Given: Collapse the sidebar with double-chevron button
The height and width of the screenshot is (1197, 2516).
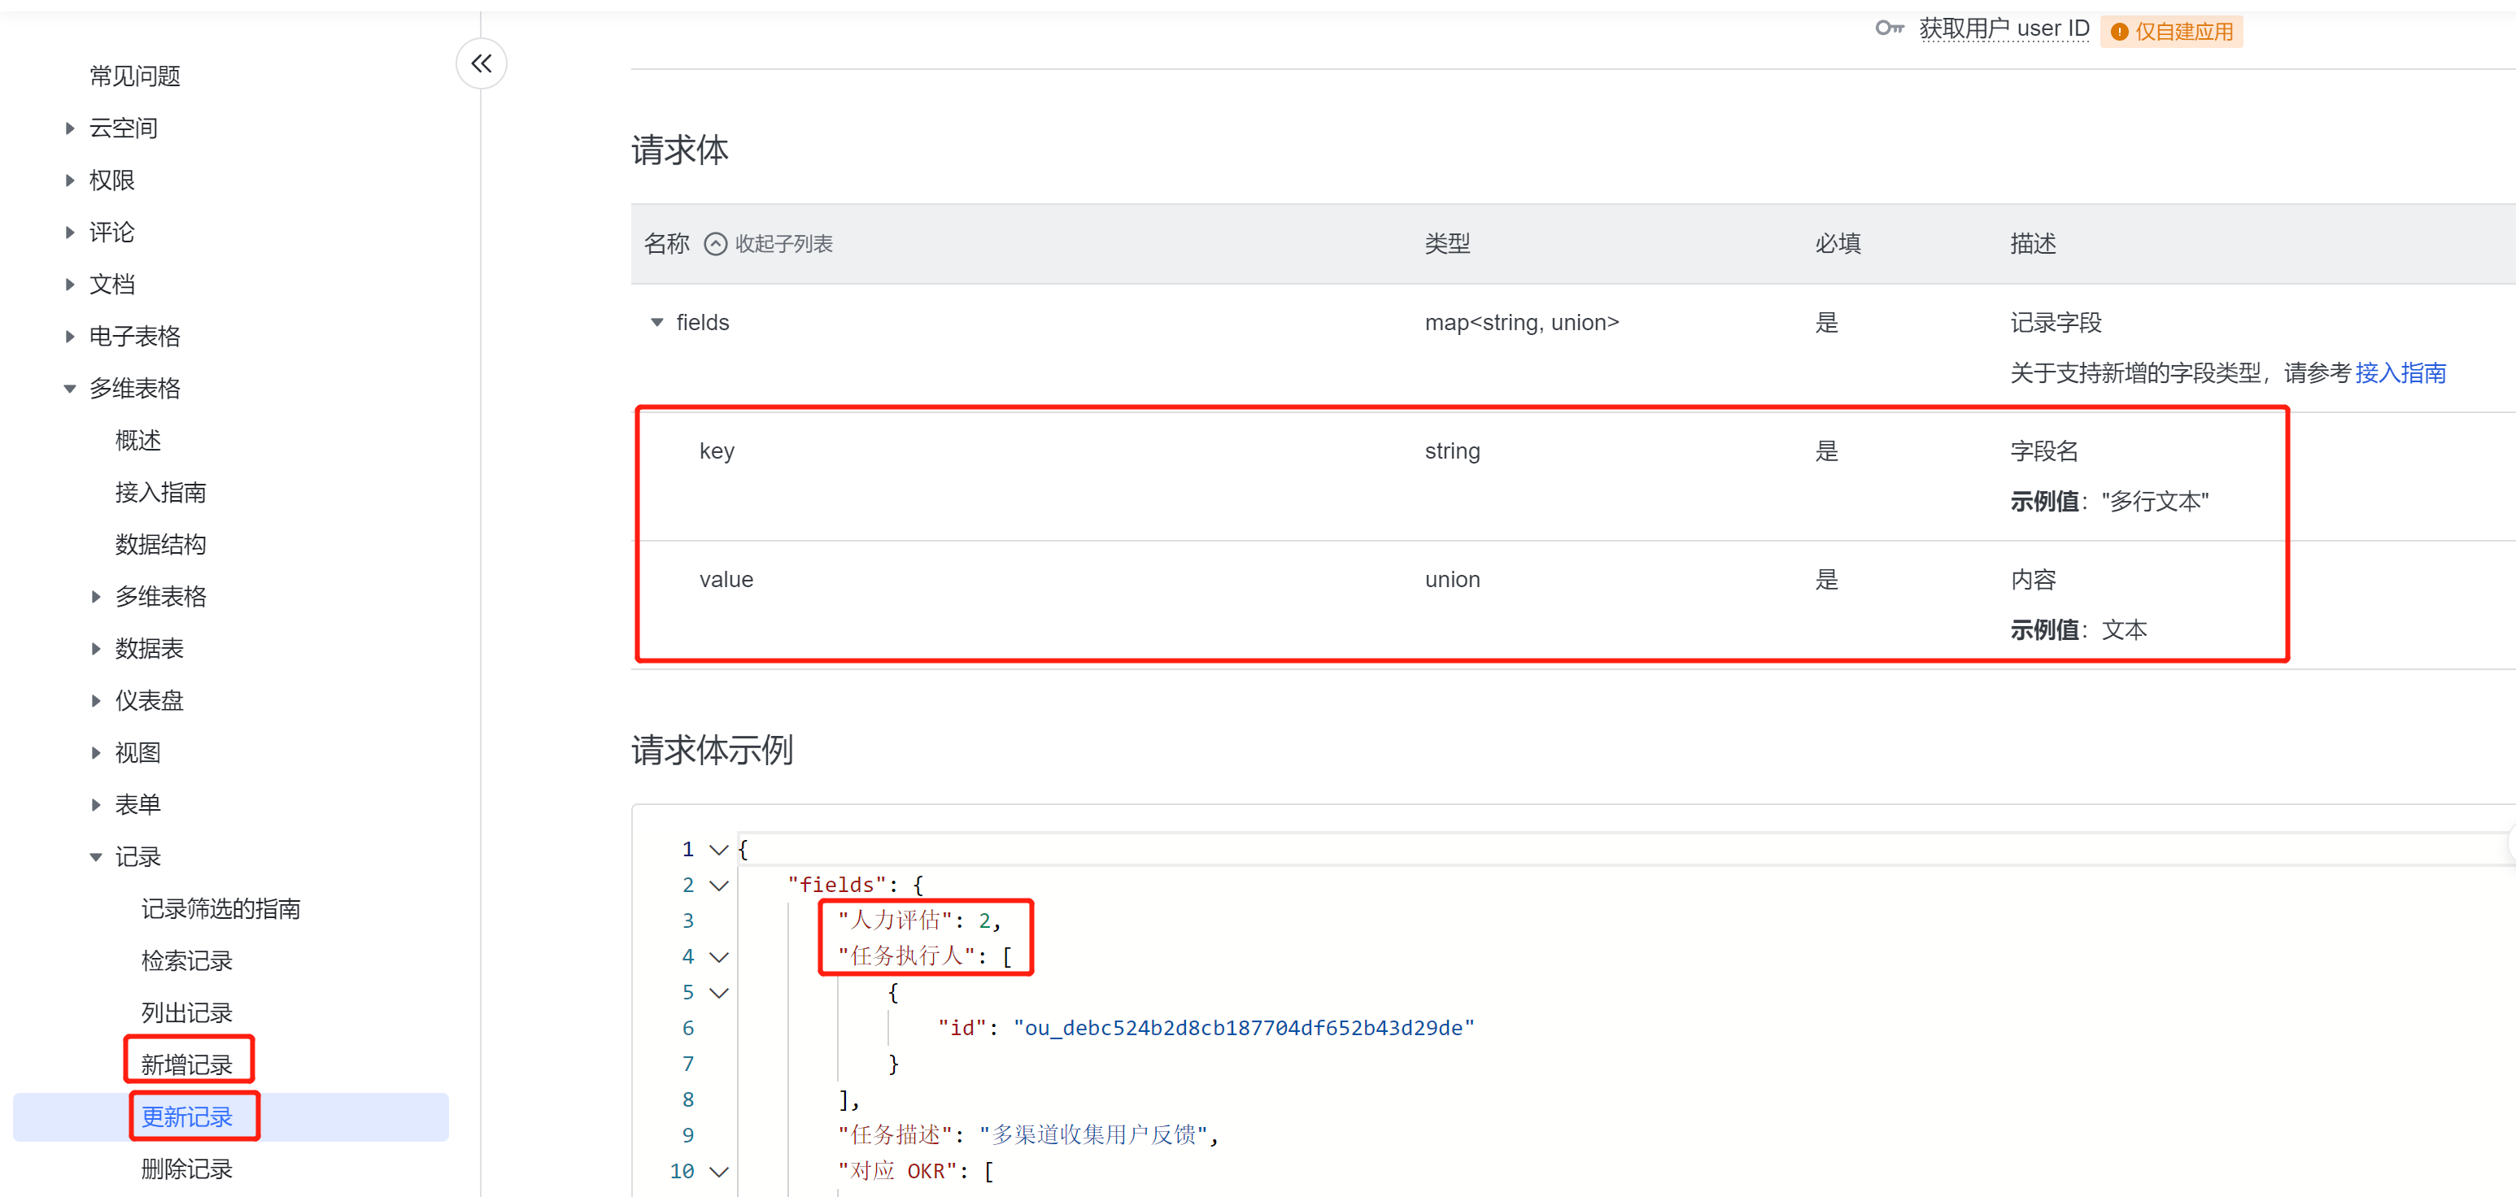Looking at the screenshot, I should coord(481,63).
